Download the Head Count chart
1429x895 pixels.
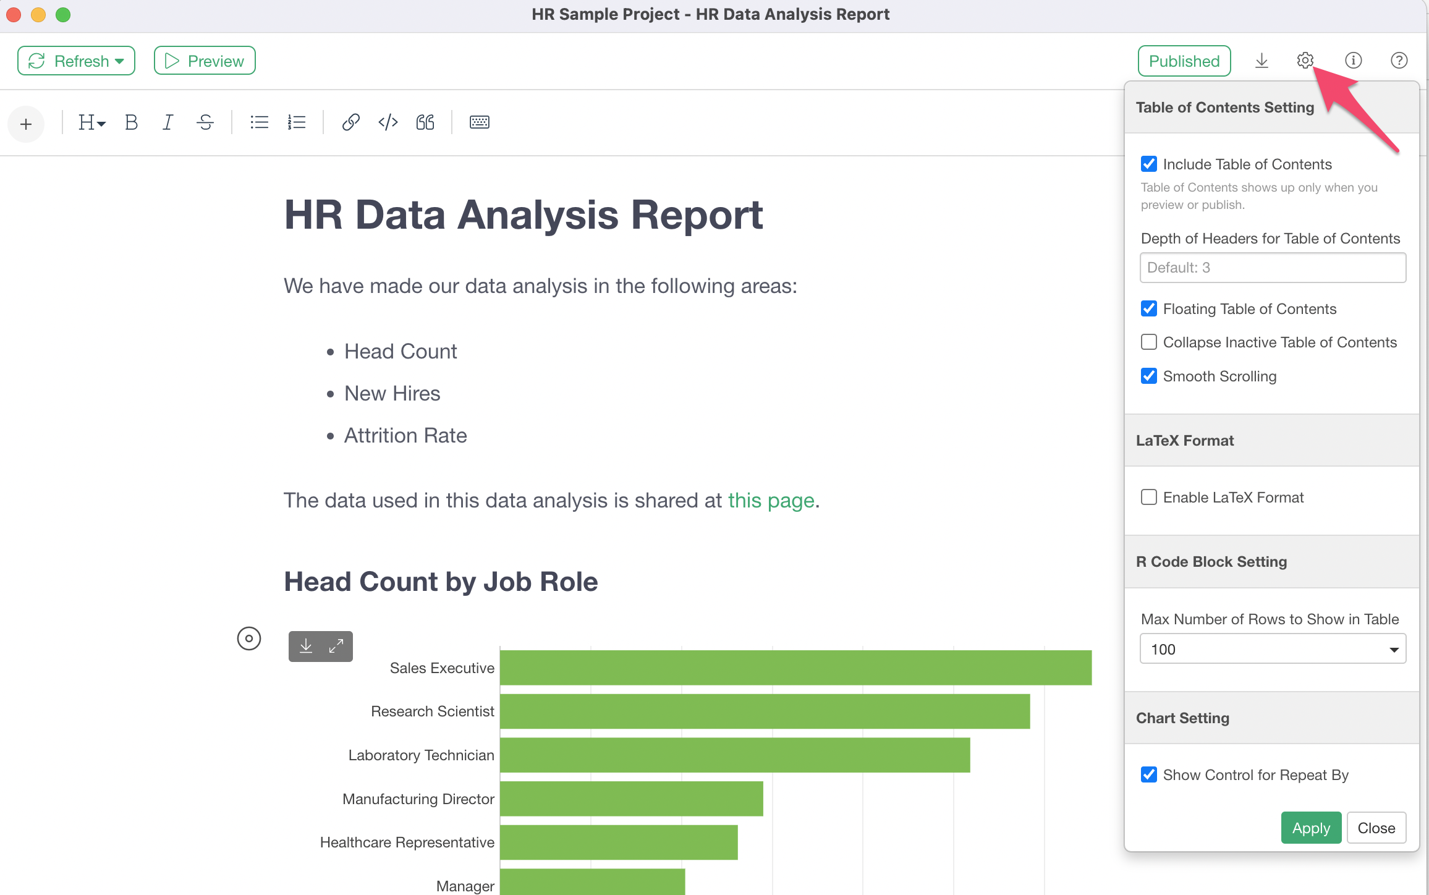tap(306, 647)
